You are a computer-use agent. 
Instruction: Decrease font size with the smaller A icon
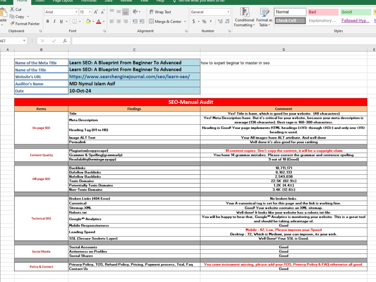(x=103, y=12)
